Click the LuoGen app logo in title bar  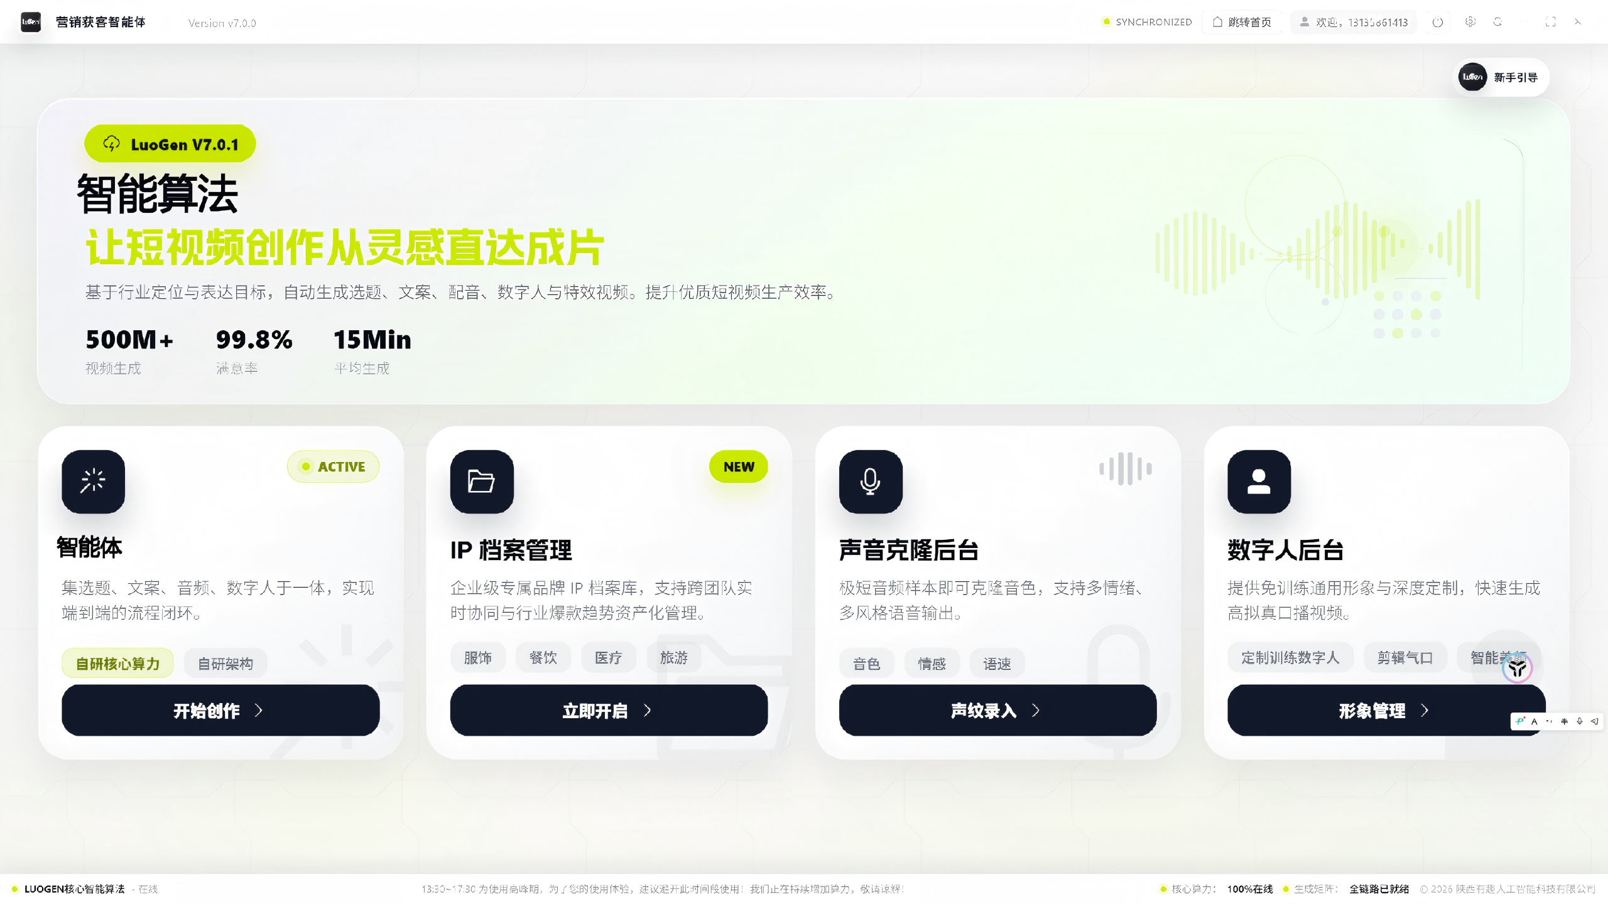pos(31,22)
